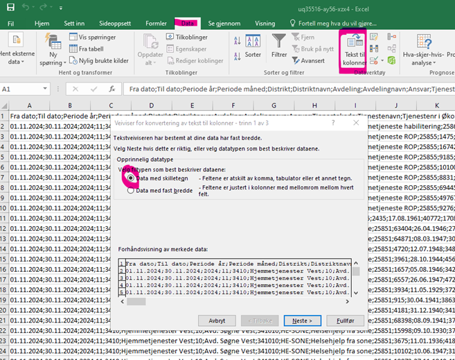Open the Name Box dropdown arrow

(x=45, y=89)
